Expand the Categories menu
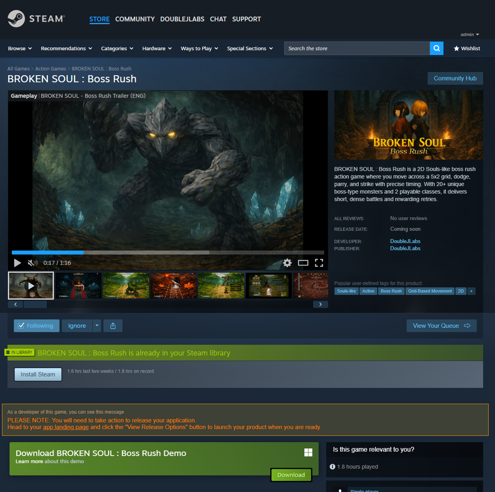The image size is (495, 492). [x=117, y=49]
